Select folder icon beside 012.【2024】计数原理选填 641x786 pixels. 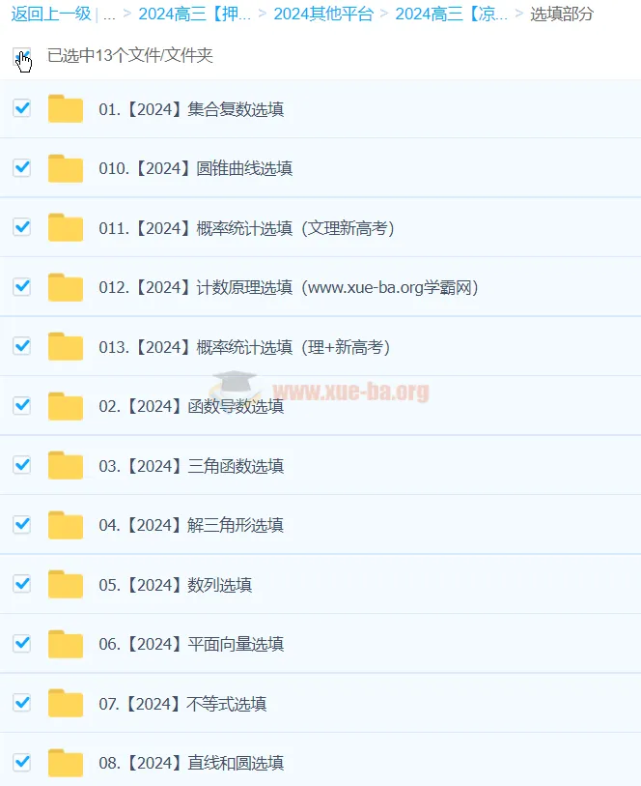tap(66, 287)
